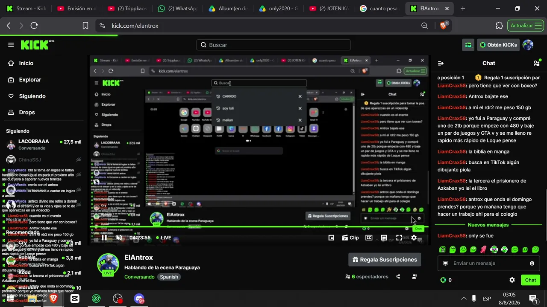The width and height of the screenshot is (547, 307).
Task: Click the Conversando category link
Action: pos(139,277)
